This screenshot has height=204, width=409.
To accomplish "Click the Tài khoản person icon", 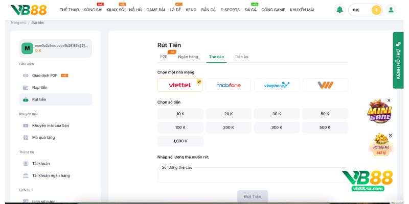I will [26, 163].
